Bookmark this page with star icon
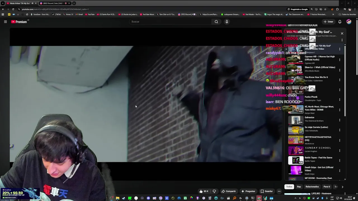This screenshot has height=201, width=358. click(325, 9)
